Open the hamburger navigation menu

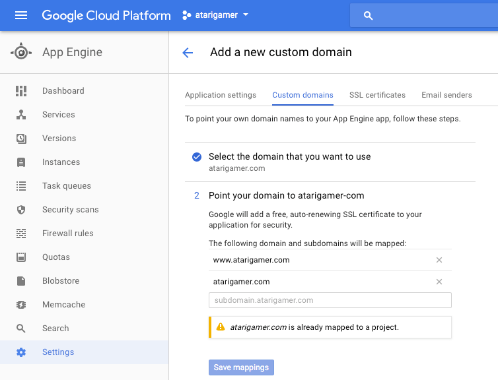pos(21,15)
